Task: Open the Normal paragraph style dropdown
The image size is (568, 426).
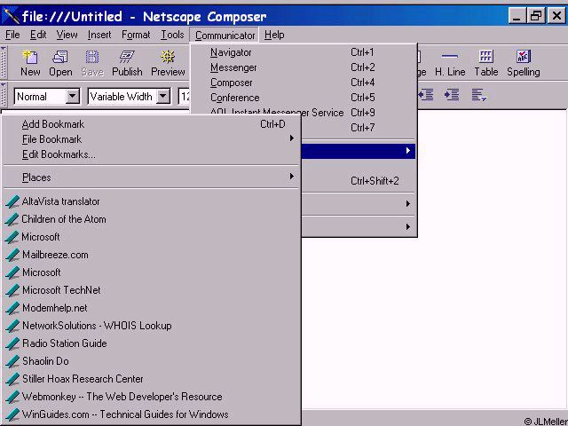Action: pos(73,97)
